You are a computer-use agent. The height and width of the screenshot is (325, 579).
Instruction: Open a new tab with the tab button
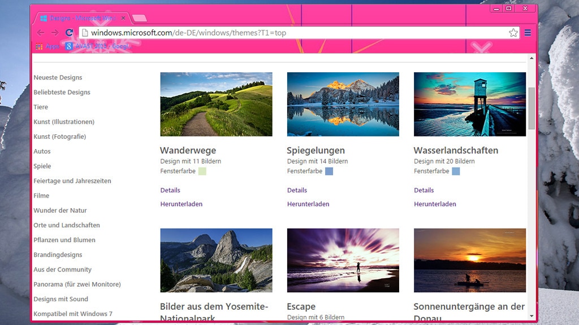pyautogui.click(x=139, y=18)
